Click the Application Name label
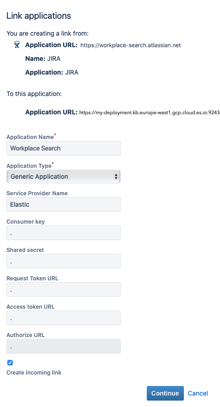The image size is (220, 407). coord(30,137)
